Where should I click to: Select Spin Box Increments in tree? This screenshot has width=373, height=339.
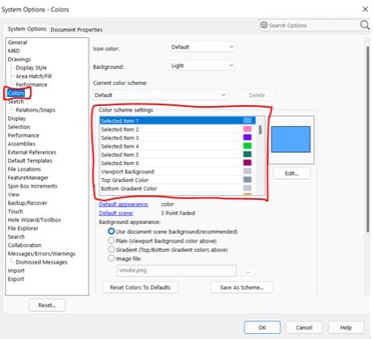click(32, 186)
